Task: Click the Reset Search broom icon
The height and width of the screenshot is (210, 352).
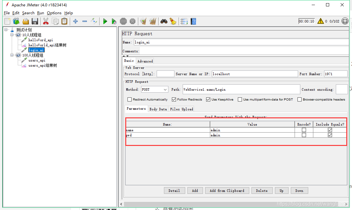Action: 173,21
